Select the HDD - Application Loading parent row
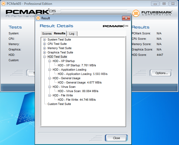Viewport: 179px width, 145px height. [x=69, y=70]
